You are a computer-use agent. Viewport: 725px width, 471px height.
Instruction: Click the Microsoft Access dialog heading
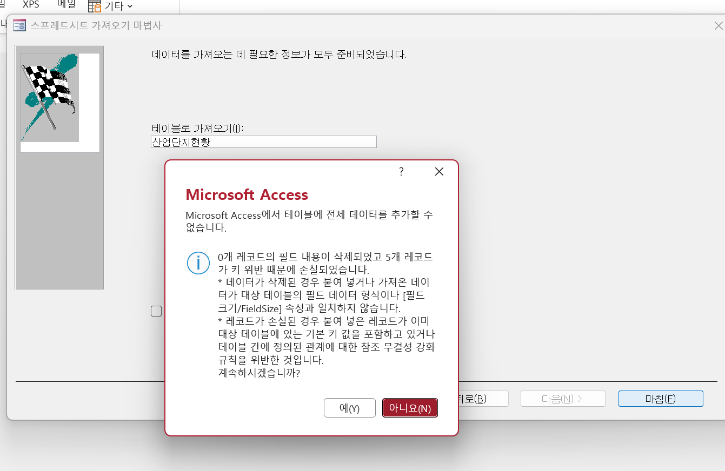click(x=247, y=195)
